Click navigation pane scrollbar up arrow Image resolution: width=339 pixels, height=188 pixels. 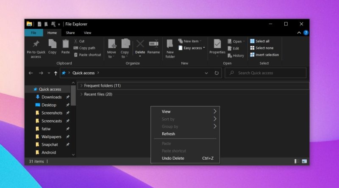pyautogui.click(x=73, y=83)
